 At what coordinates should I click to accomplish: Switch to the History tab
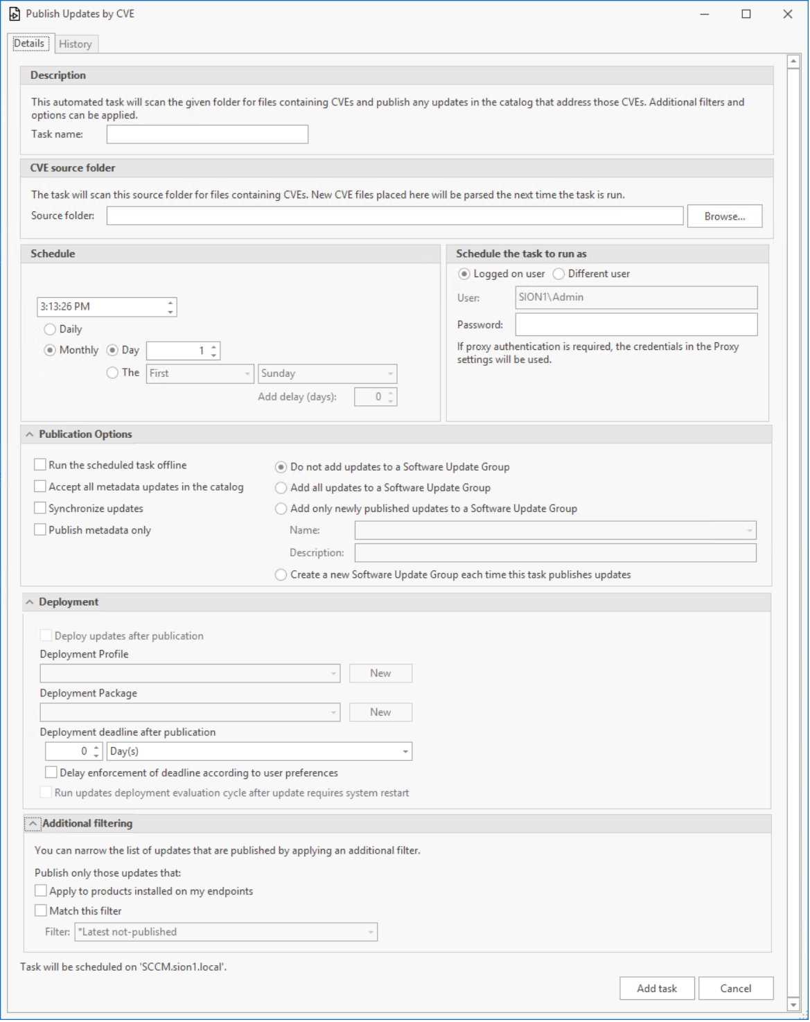coord(76,44)
